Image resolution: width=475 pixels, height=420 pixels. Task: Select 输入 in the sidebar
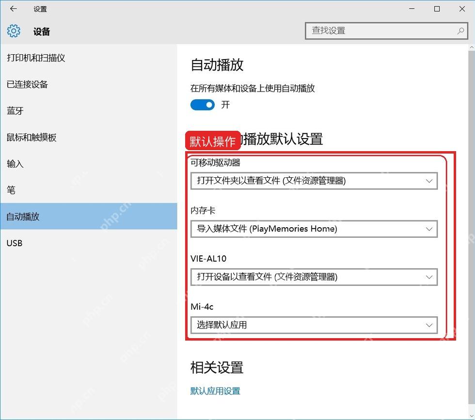click(x=88, y=164)
